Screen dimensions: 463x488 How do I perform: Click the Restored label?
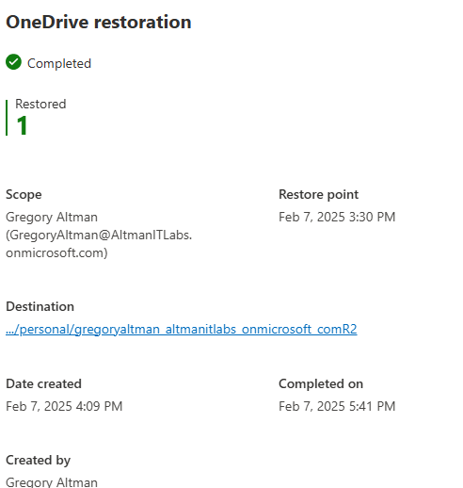40,104
